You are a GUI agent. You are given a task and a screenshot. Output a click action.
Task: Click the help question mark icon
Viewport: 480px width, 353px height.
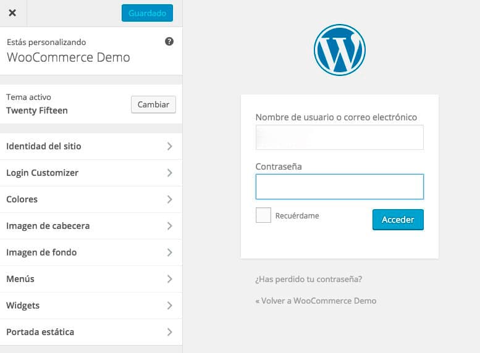click(169, 41)
